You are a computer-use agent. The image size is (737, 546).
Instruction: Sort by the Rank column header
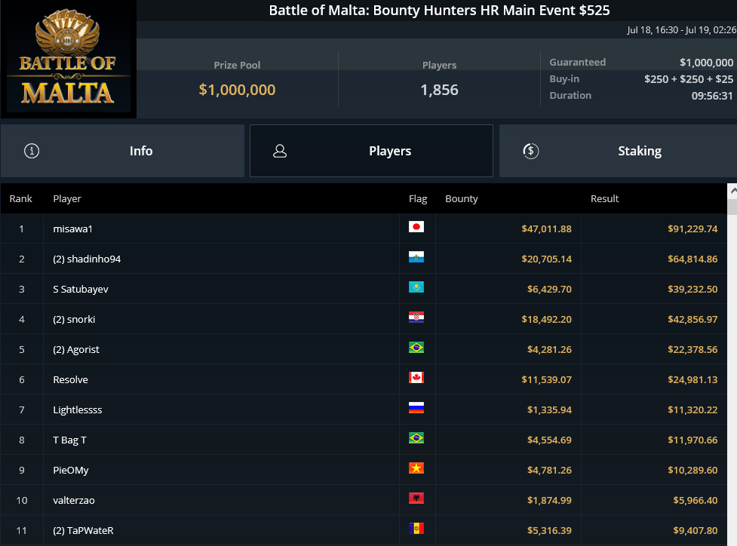point(20,199)
